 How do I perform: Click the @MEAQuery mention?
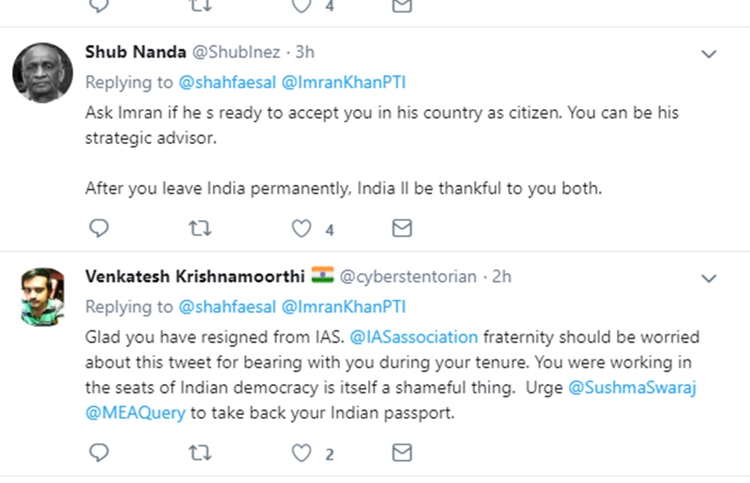pyautogui.click(x=135, y=412)
